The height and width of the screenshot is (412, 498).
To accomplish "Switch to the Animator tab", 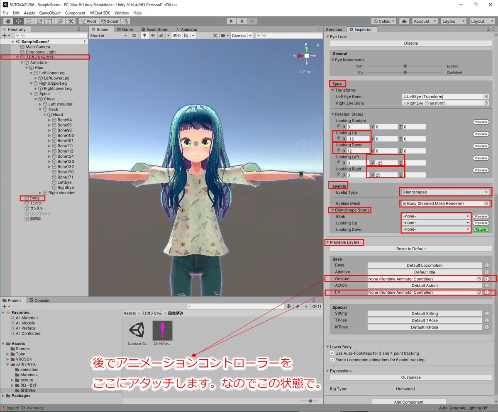I will coord(187,29).
